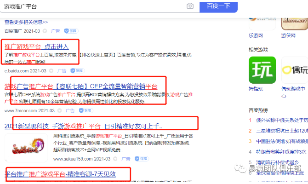Viewport: 308px width, 184px height.
Task: Expand dropdown arrow beside www.sakua158.com 2021-03
Action: coord(115,159)
